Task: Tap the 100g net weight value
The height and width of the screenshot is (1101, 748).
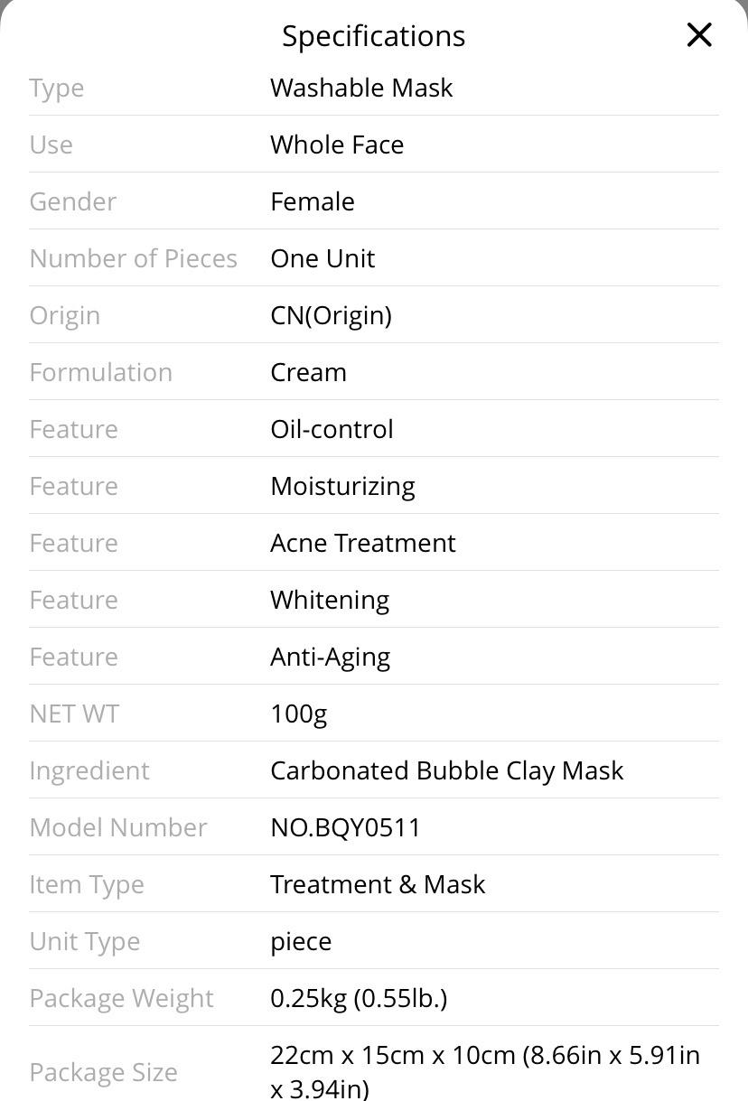Action: 298,714
